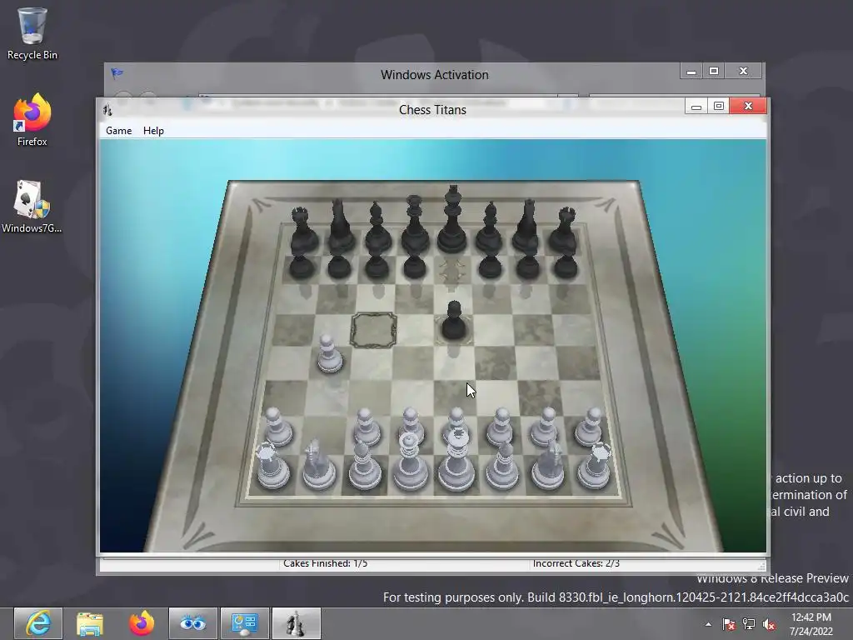The width and height of the screenshot is (853, 640).
Task: Select the white bishop on f1
Action: 502,464
